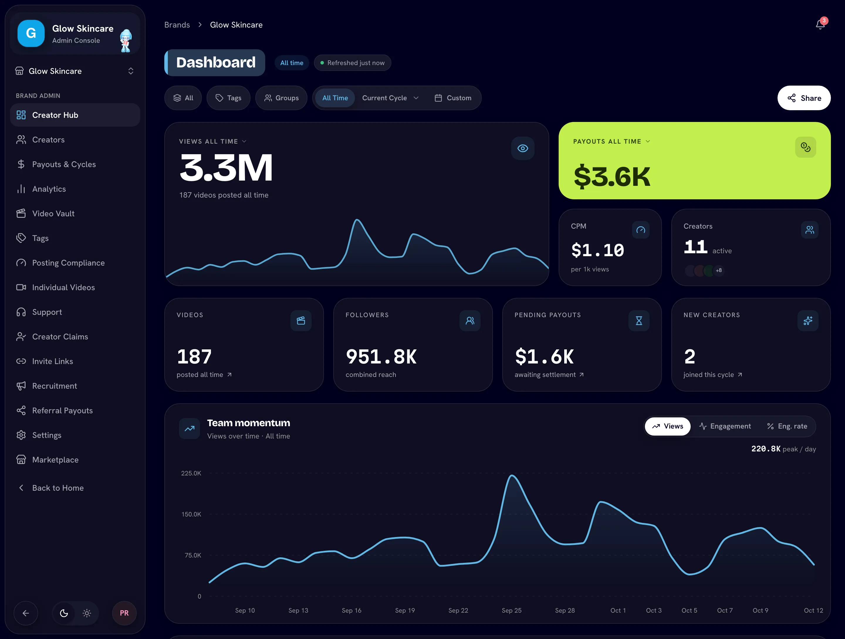Follow the awaiting settlement link
The image size is (845, 639).
click(x=549, y=375)
